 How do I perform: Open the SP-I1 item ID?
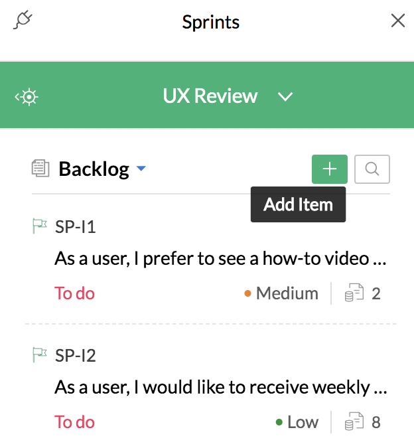coord(76,228)
